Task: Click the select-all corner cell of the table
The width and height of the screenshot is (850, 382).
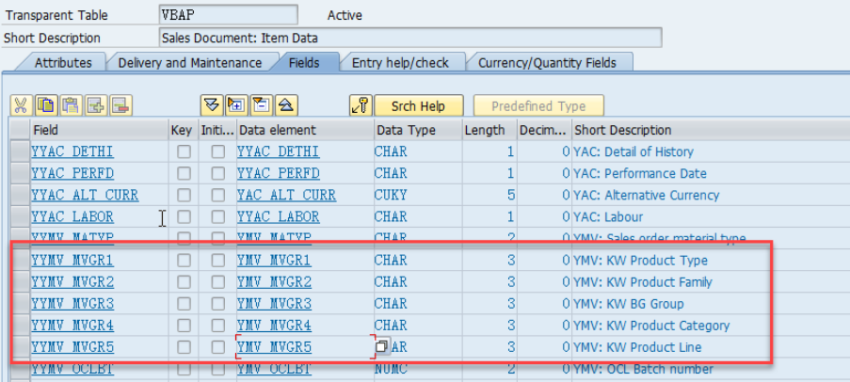Action: [20, 130]
